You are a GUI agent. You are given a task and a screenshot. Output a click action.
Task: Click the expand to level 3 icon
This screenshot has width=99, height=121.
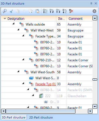point(58,11)
